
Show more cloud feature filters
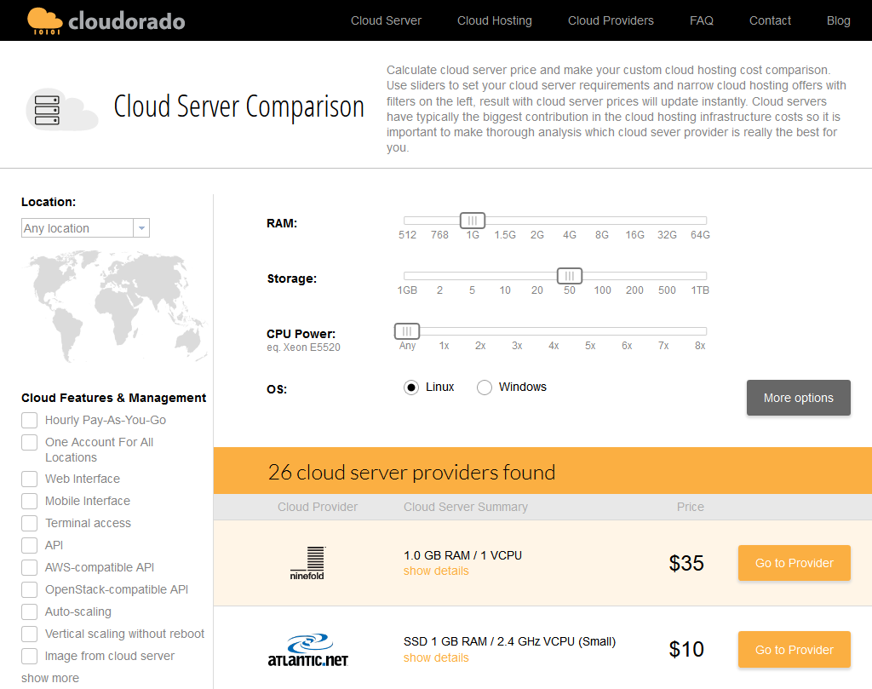[50, 678]
